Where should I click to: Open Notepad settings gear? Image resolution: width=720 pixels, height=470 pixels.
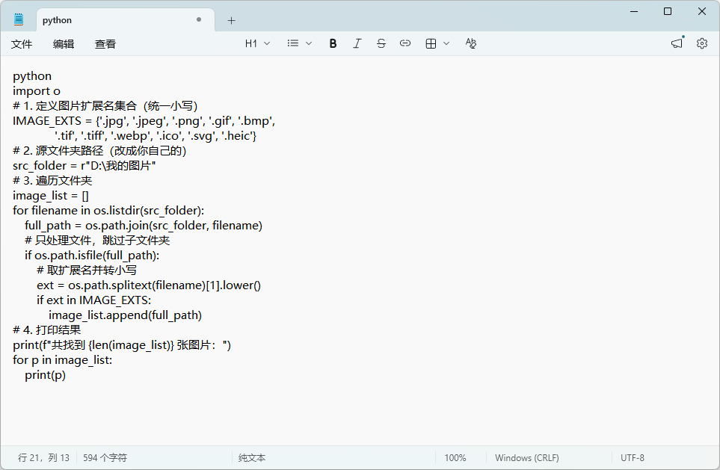(x=701, y=43)
